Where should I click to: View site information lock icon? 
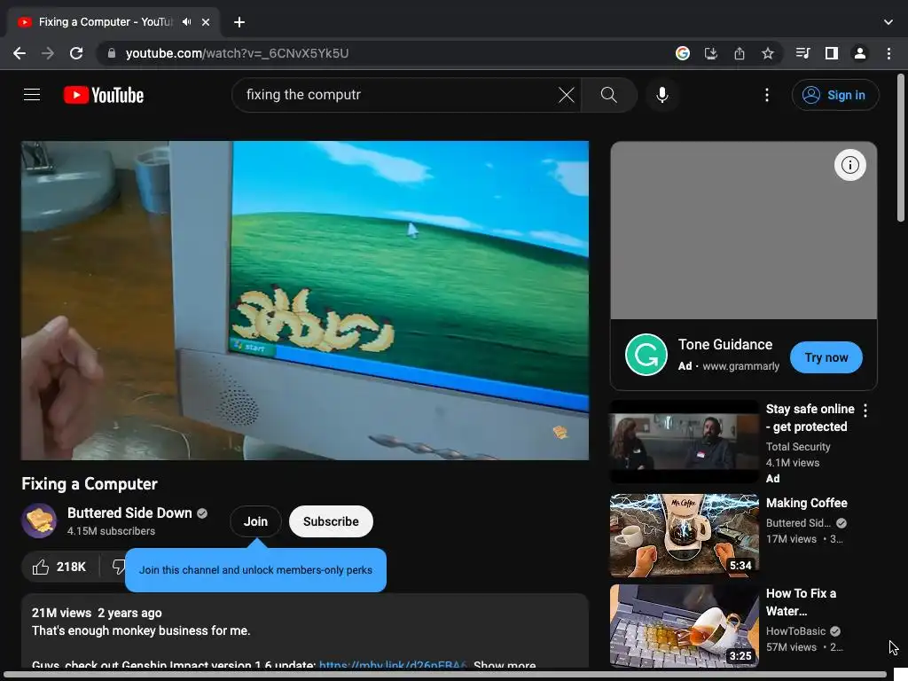[x=112, y=53]
